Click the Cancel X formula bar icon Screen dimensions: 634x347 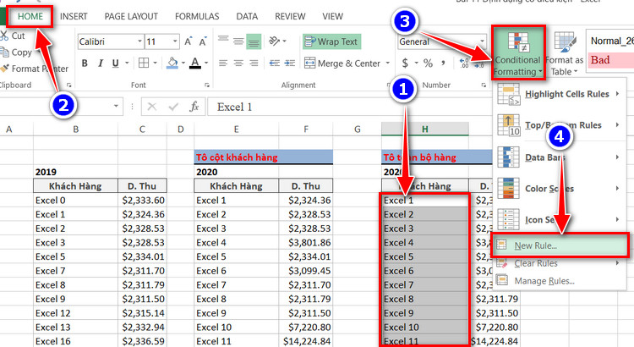(x=152, y=107)
